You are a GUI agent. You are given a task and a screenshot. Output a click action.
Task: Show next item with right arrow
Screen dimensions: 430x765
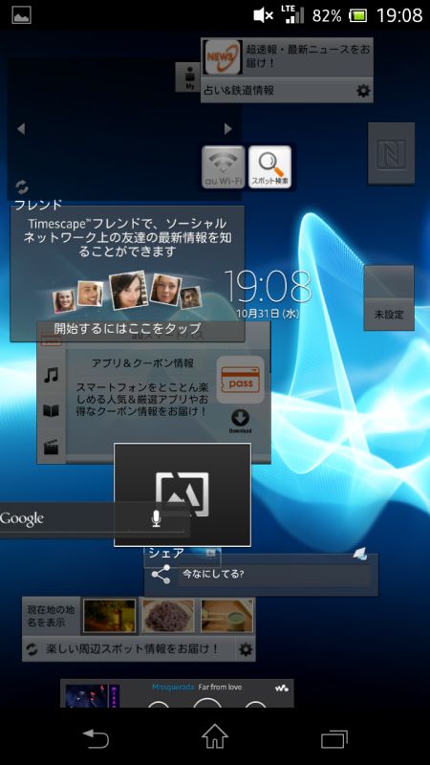pyautogui.click(x=228, y=129)
